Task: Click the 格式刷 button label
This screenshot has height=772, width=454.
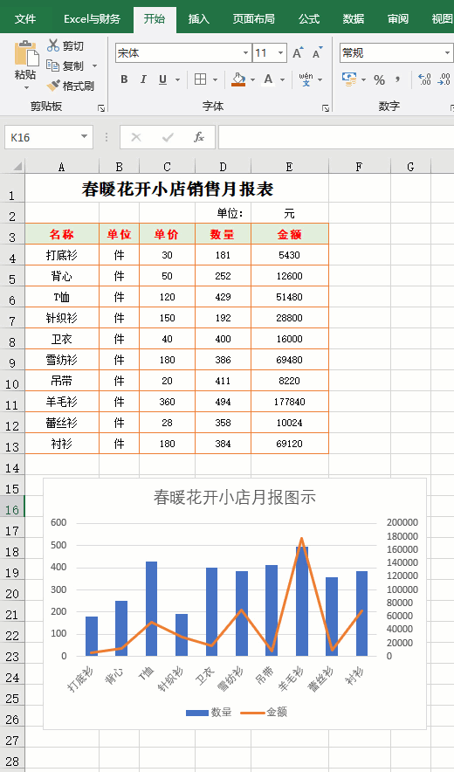Action: coord(79,86)
